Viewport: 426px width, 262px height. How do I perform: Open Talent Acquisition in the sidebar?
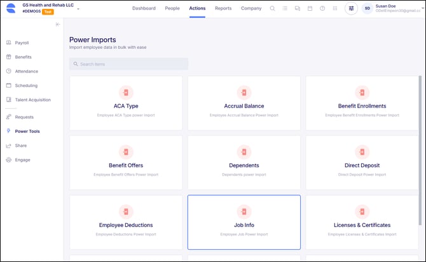33,100
